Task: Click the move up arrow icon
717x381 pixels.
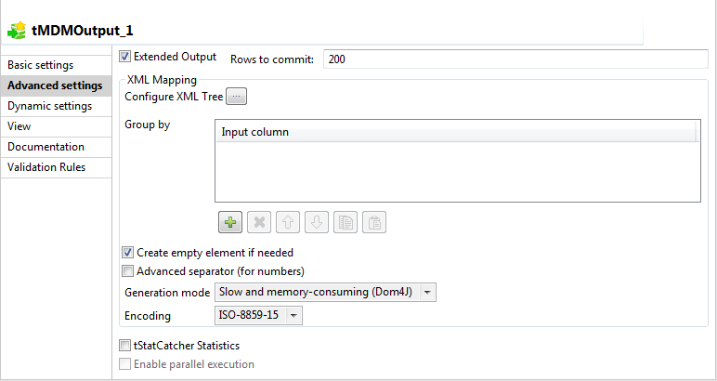Action: click(286, 222)
